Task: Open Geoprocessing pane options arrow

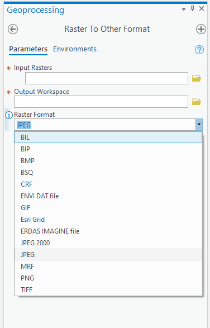Action: [184, 9]
